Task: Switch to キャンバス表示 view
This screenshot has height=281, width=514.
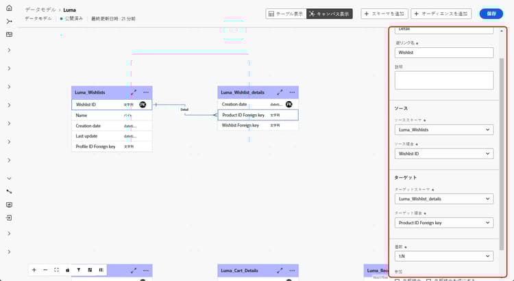Action: pos(330,14)
